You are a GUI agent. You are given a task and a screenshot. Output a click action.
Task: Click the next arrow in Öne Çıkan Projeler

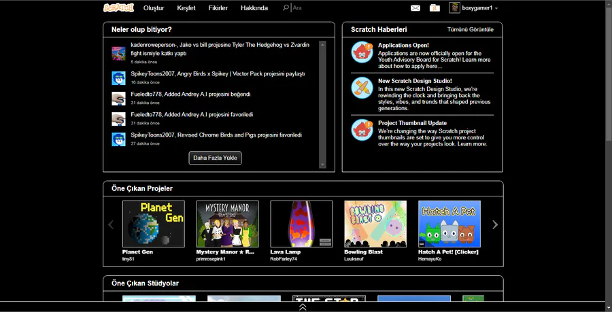[495, 224]
